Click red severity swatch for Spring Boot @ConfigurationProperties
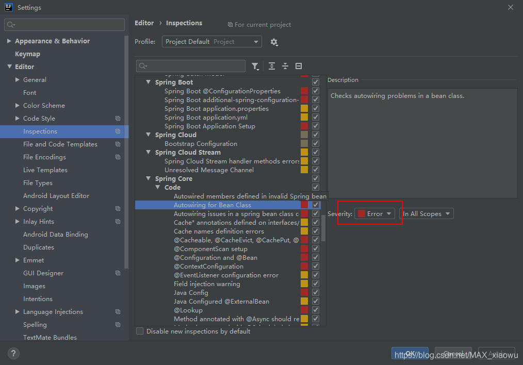Image resolution: width=523 pixels, height=365 pixels. pyautogui.click(x=304, y=91)
